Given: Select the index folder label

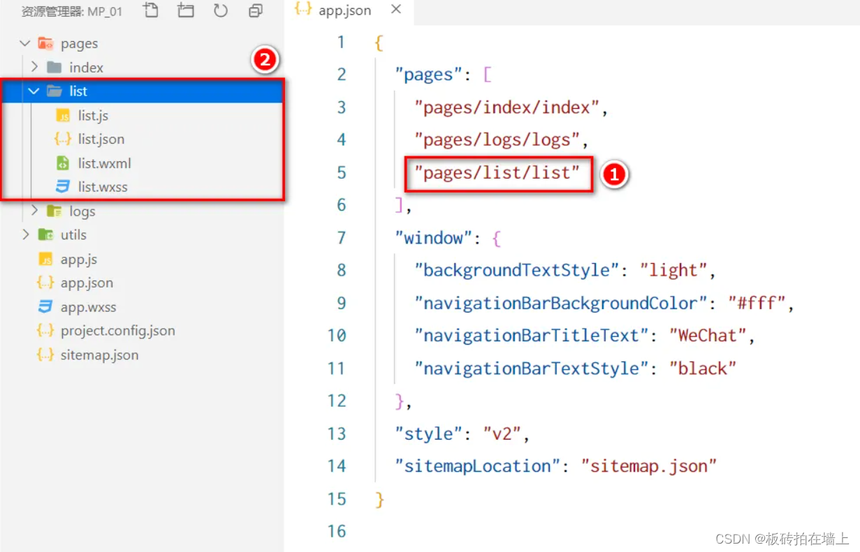Looking at the screenshot, I should [x=86, y=68].
